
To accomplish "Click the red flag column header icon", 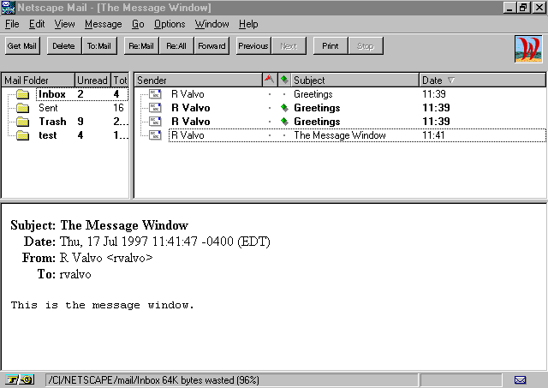I will (269, 80).
